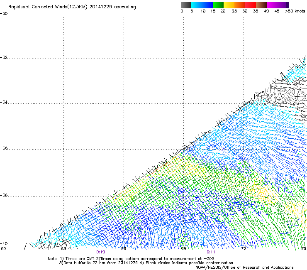
Task: Click the legend tick label '25'
Action: point(234,11)
